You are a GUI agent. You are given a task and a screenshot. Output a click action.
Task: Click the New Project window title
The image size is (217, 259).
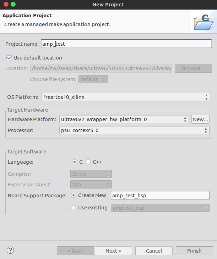tap(108, 5)
